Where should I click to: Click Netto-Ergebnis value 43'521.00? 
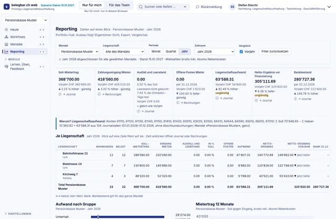[266, 176]
